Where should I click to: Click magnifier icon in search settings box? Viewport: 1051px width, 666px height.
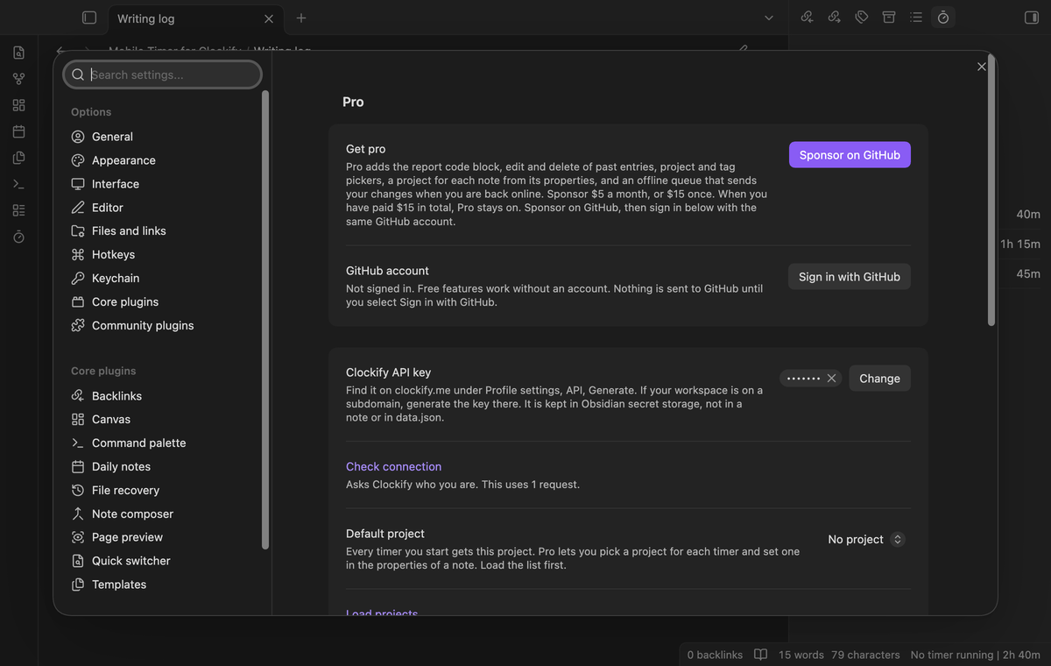pyautogui.click(x=78, y=74)
